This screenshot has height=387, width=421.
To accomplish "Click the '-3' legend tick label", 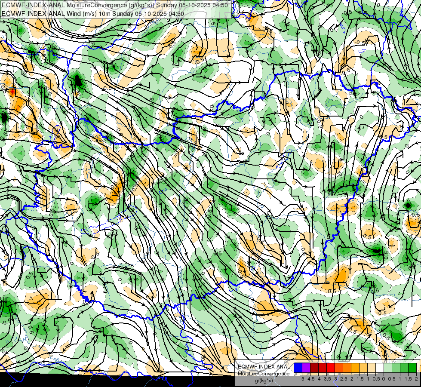I will (335, 379).
